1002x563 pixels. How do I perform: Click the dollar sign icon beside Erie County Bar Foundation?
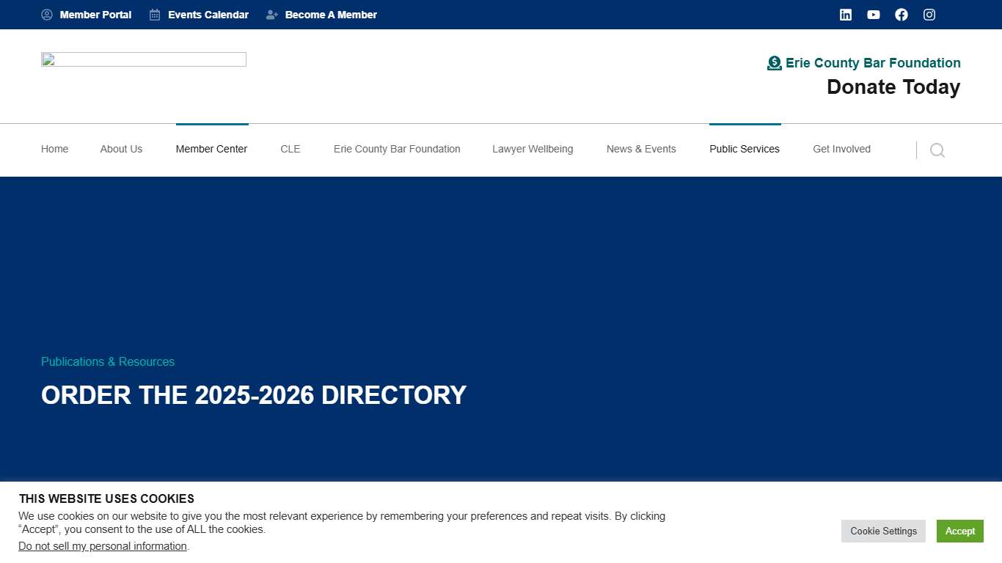pyautogui.click(x=774, y=63)
